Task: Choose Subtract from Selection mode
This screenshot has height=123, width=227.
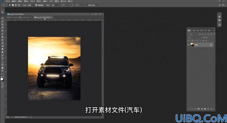Action: [16, 5]
